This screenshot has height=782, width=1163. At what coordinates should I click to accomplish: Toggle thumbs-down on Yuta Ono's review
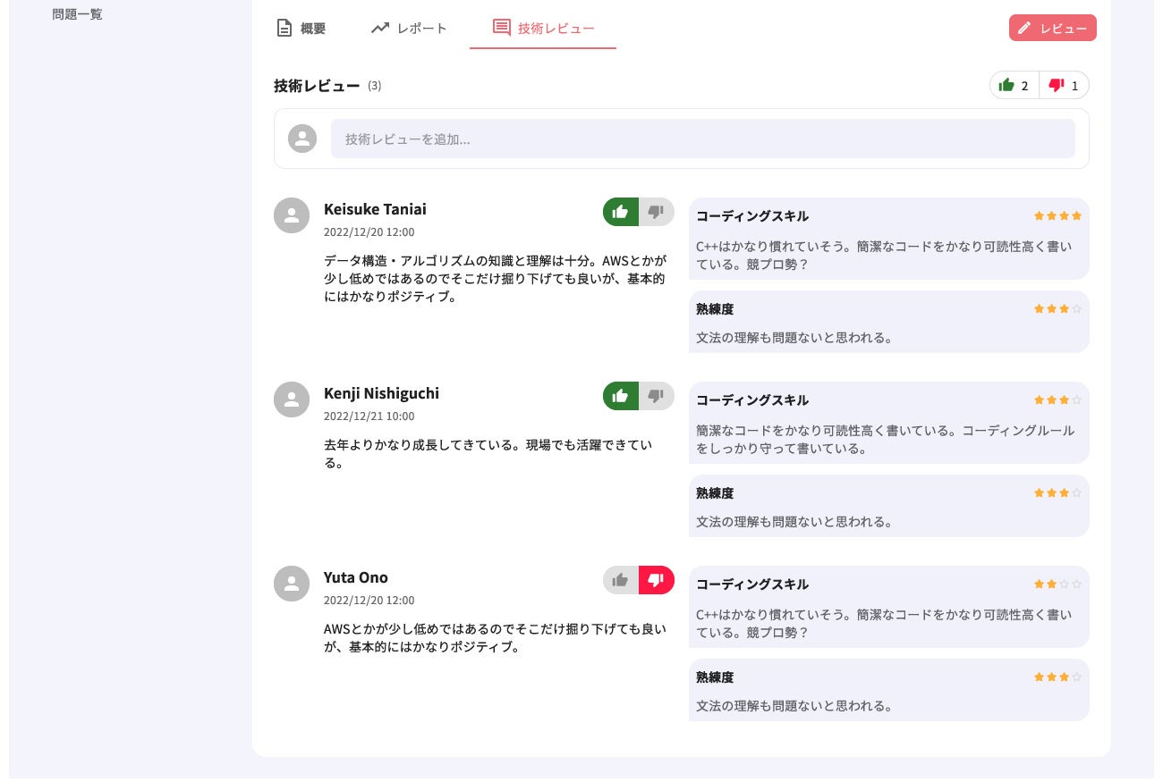(x=657, y=580)
